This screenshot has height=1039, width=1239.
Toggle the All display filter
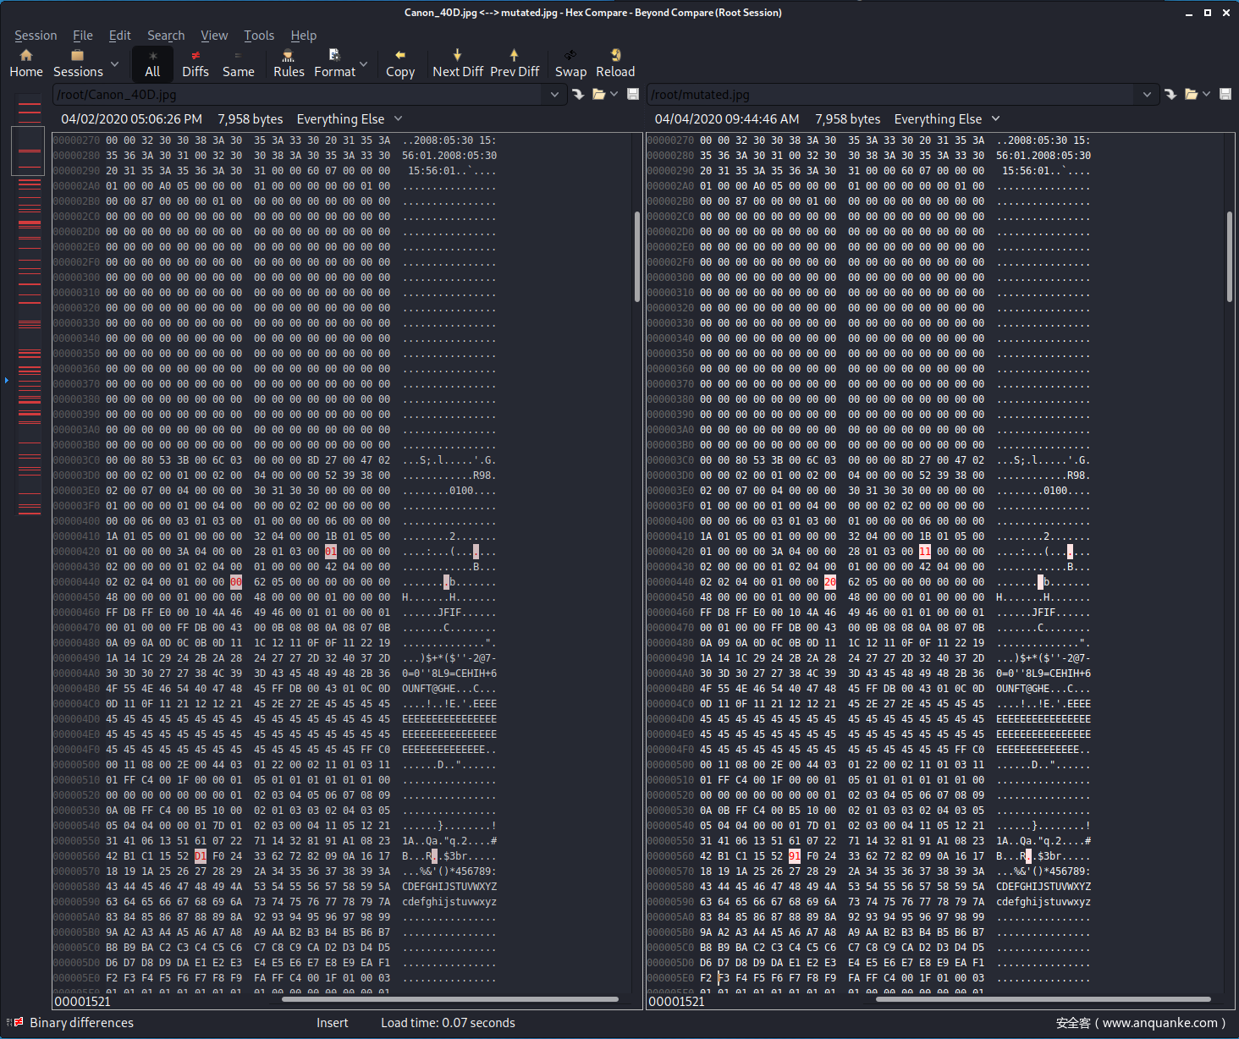pyautogui.click(x=152, y=63)
